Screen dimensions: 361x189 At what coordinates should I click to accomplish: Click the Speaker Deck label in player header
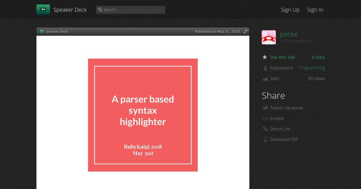(x=57, y=31)
